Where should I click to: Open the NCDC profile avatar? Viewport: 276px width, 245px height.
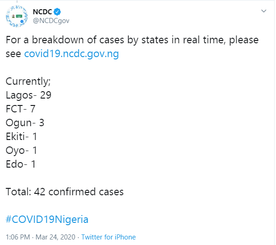tap(17, 16)
